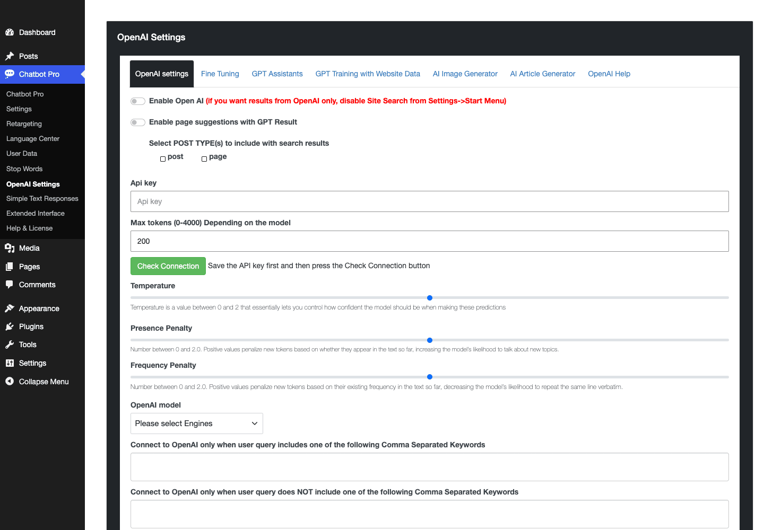Image resolution: width=764 pixels, height=530 pixels.
Task: Open the OpenAI Help tab
Action: 609,74
